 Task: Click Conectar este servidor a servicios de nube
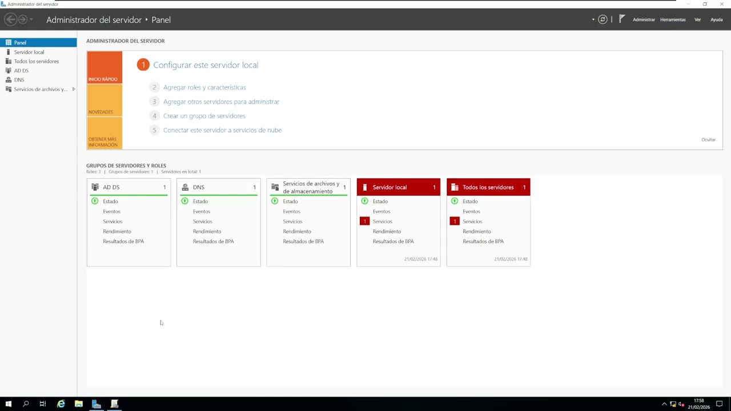click(x=222, y=130)
